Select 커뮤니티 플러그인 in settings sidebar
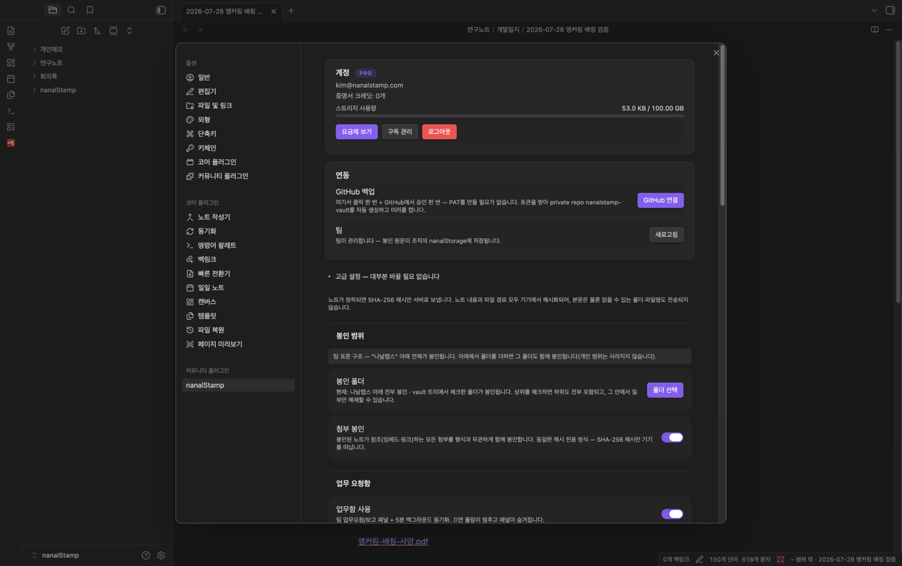 click(238, 176)
